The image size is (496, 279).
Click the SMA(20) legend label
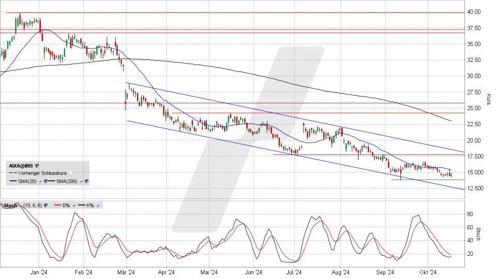click(x=27, y=181)
